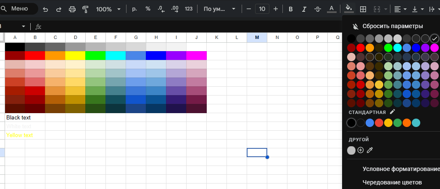Toggle italic formatting
The width and height of the screenshot is (440, 189).
304,9
